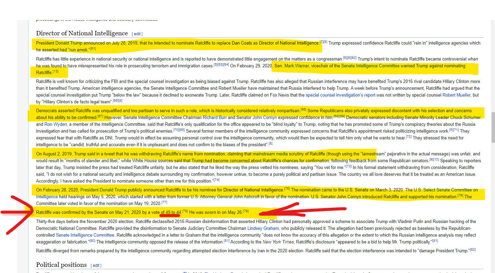Jump to citation [72]
The height and width of the screenshot is (273, 495).
click(409, 137)
